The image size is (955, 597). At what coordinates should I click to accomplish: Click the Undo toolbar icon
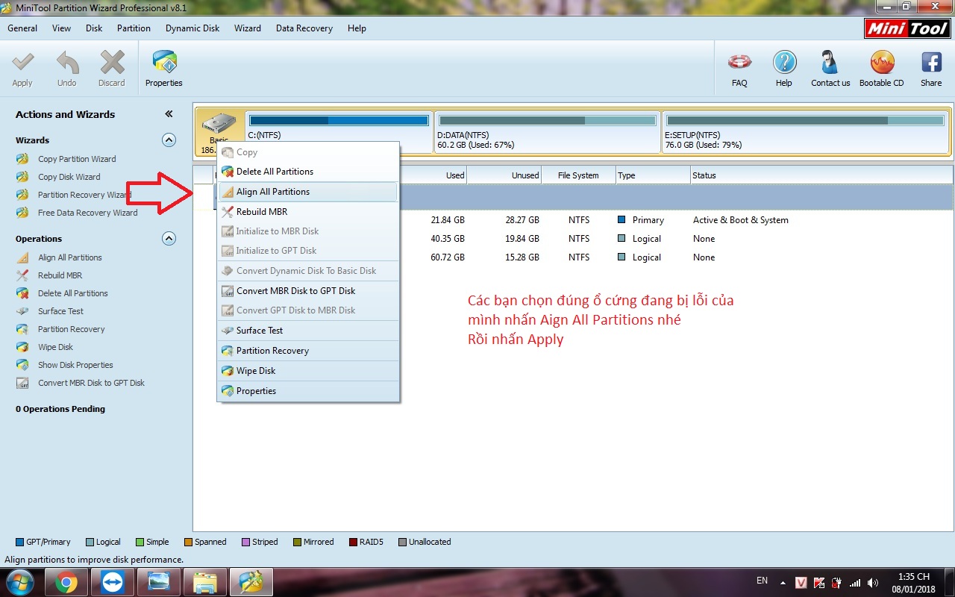(x=67, y=69)
